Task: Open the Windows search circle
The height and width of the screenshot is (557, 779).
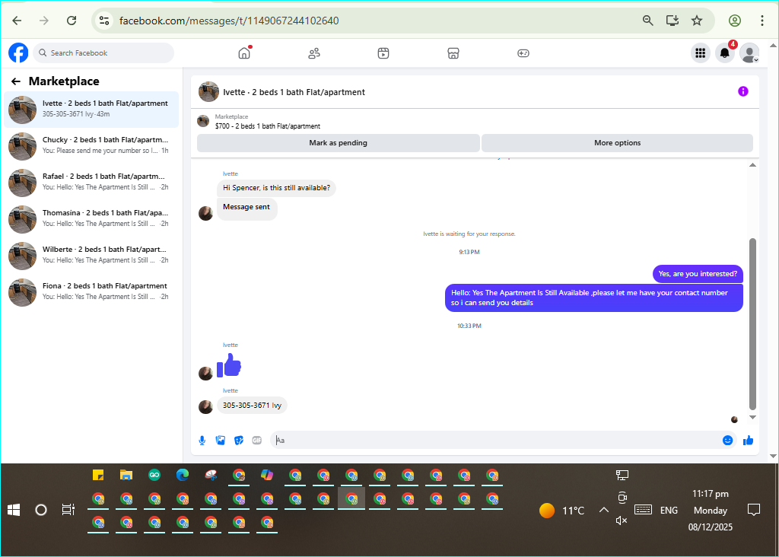Action: (x=41, y=510)
